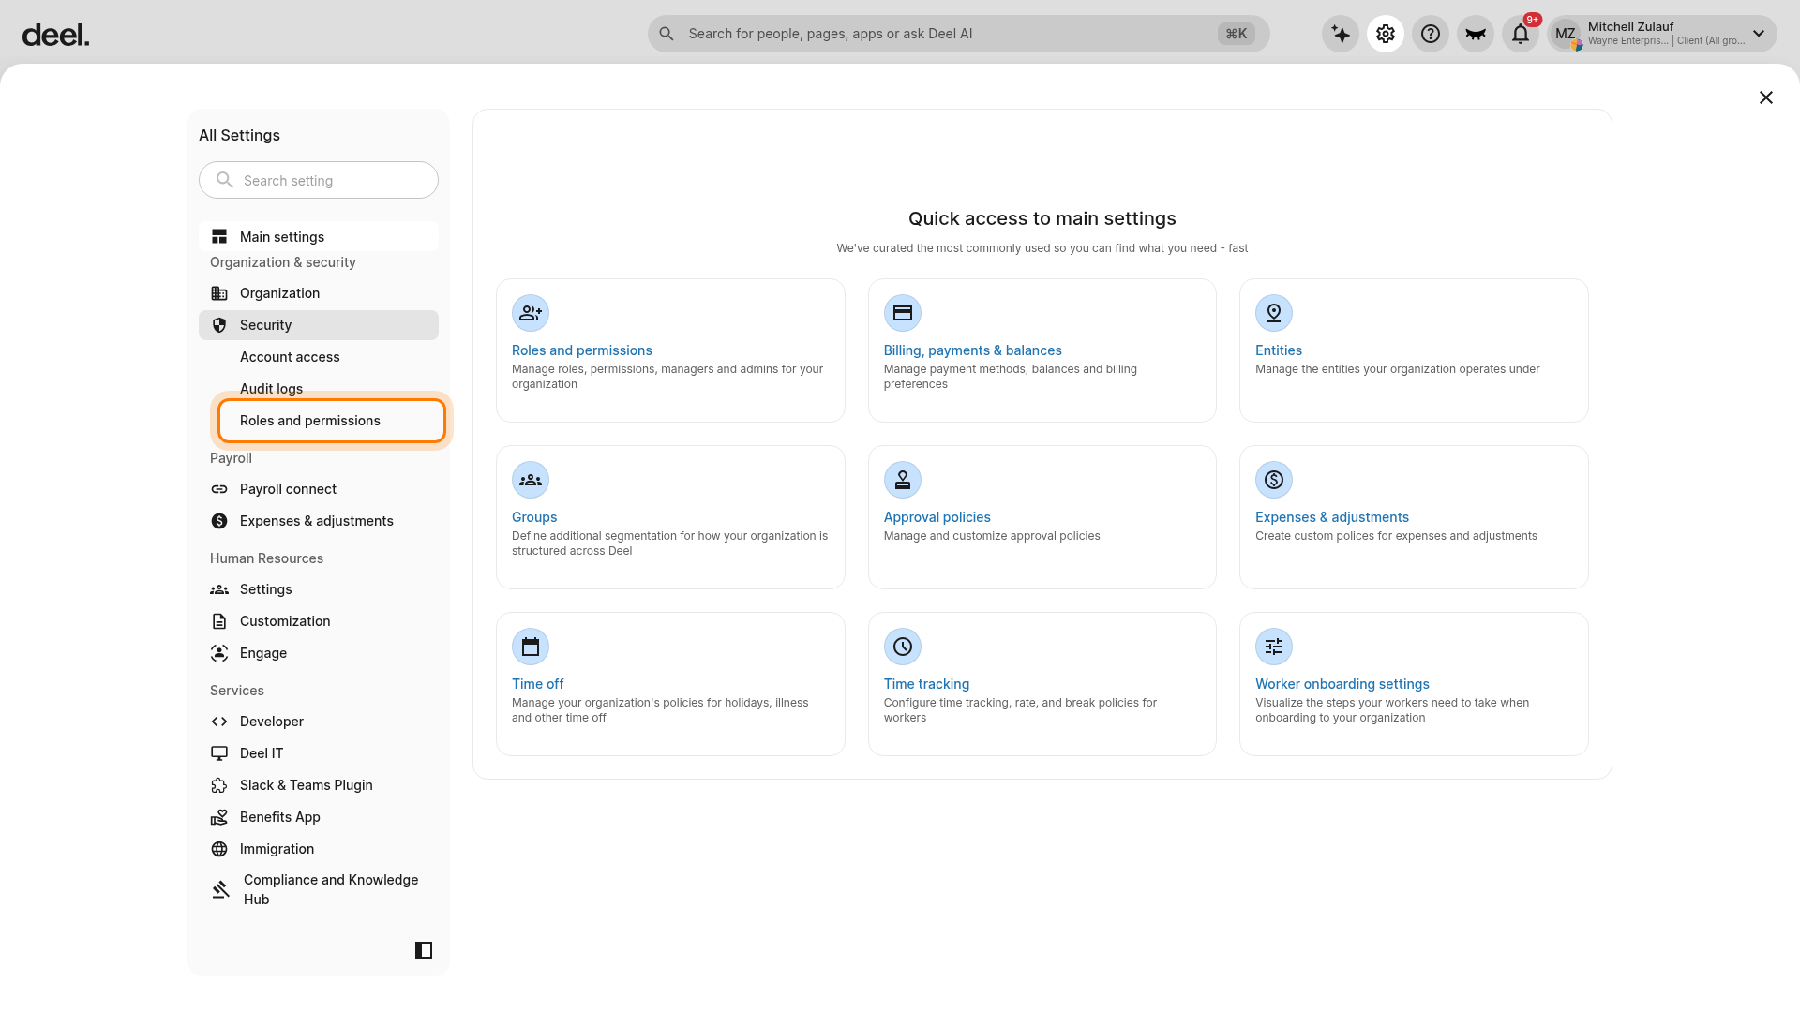Click Billing, payments & balances link
This screenshot has width=1800, height=1012.
coord(972,350)
